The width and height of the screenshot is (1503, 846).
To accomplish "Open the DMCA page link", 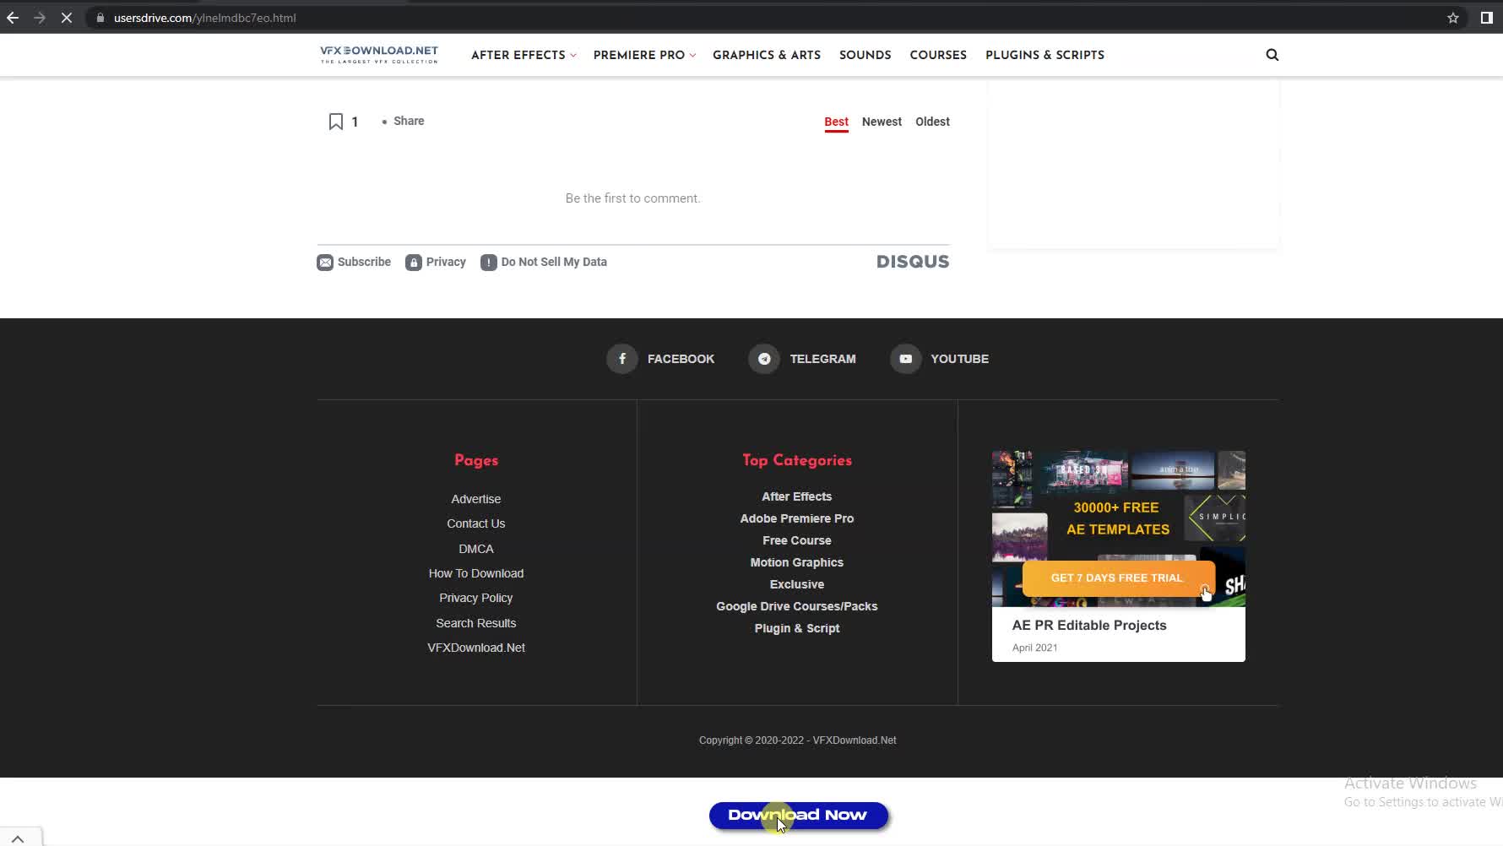I will point(476,549).
